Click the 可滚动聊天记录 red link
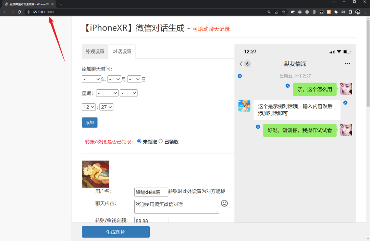Viewport: 370px width, 241px height. (x=211, y=29)
